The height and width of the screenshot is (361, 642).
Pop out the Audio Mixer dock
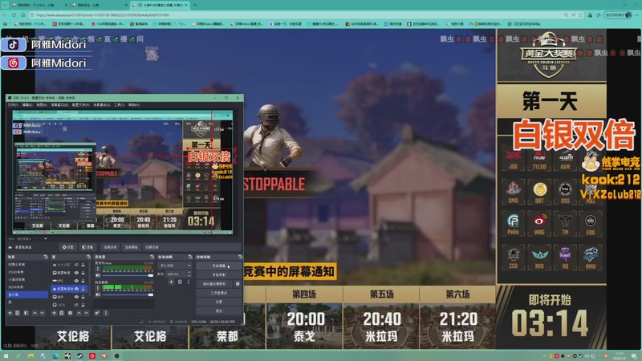(x=152, y=257)
